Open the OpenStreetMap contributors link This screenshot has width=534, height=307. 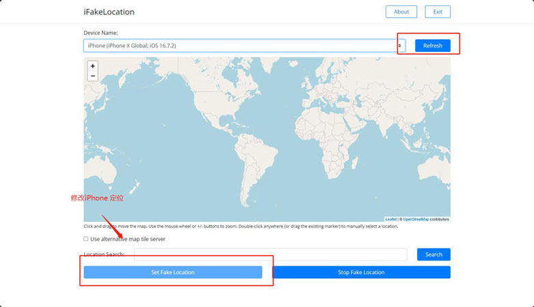tap(416, 219)
